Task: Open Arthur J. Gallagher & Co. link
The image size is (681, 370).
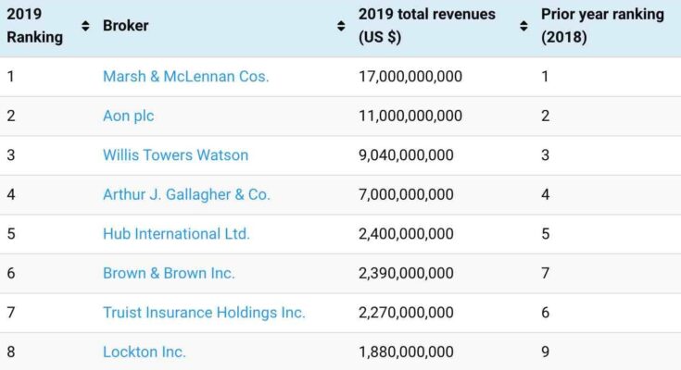Action: point(186,194)
